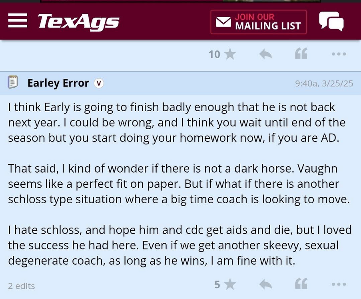Star the post with 10 stars
The height and width of the screenshot is (299, 361).
[230, 54]
